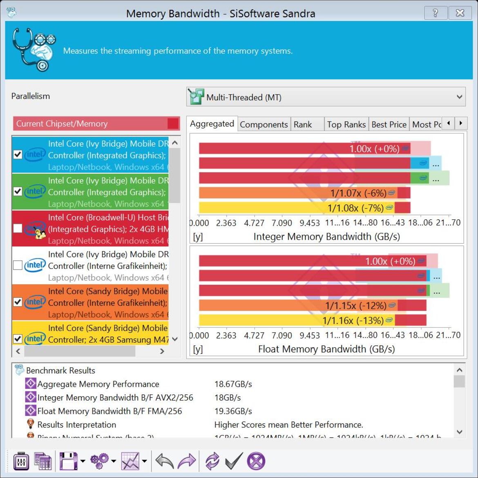
Task: Click the 19.36GB/s float bandwidth value
Action: (x=233, y=411)
